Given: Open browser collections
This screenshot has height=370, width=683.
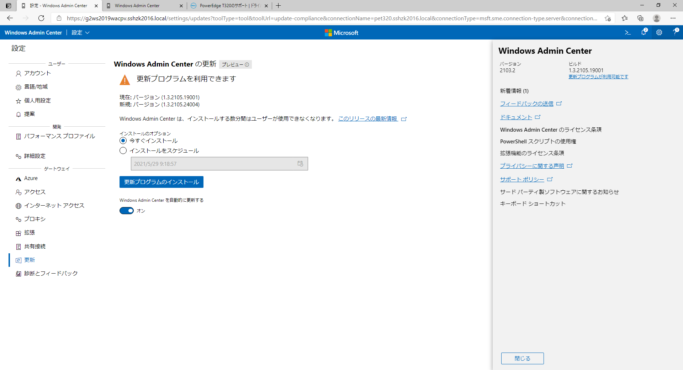Looking at the screenshot, I should (x=641, y=18).
